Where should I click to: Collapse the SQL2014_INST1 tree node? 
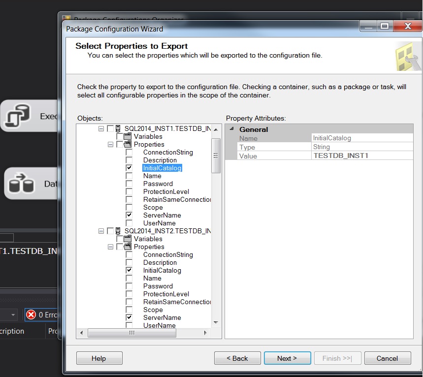[x=101, y=128]
